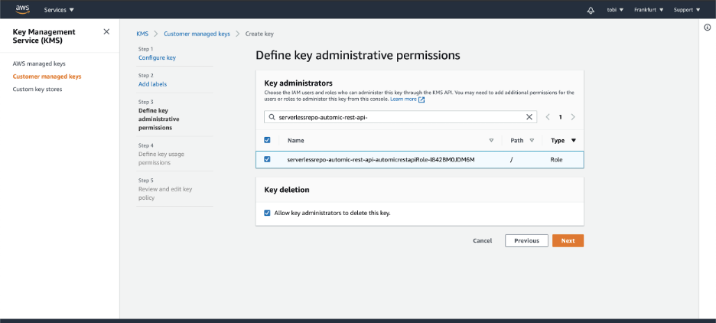Image resolution: width=716 pixels, height=323 pixels.
Task: Click the key administrators search field
Action: click(x=394, y=117)
